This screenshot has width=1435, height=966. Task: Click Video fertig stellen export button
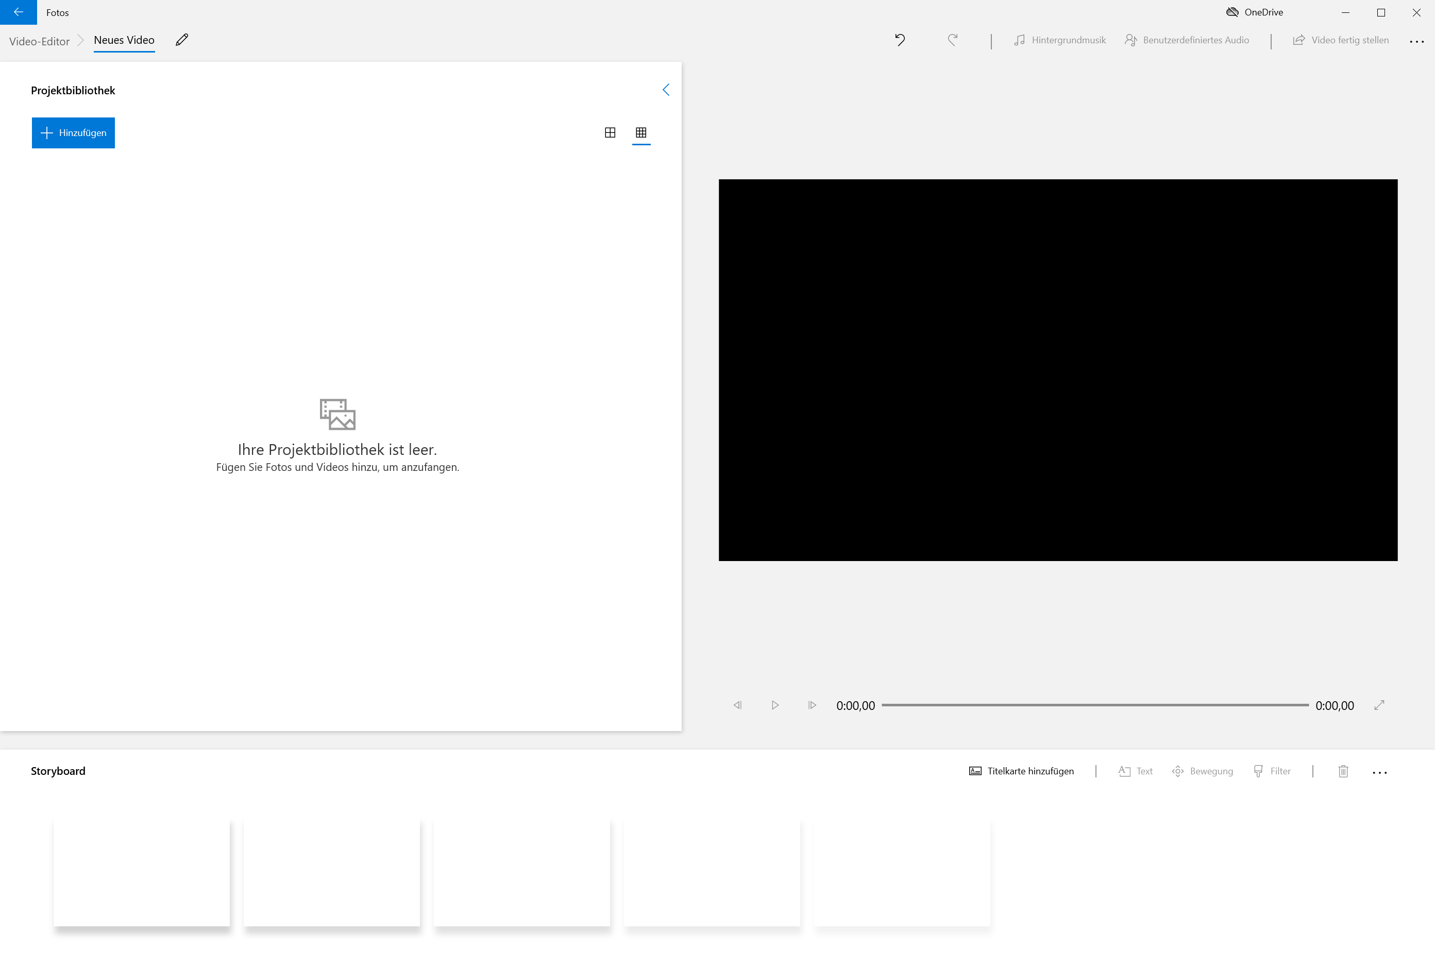point(1341,40)
